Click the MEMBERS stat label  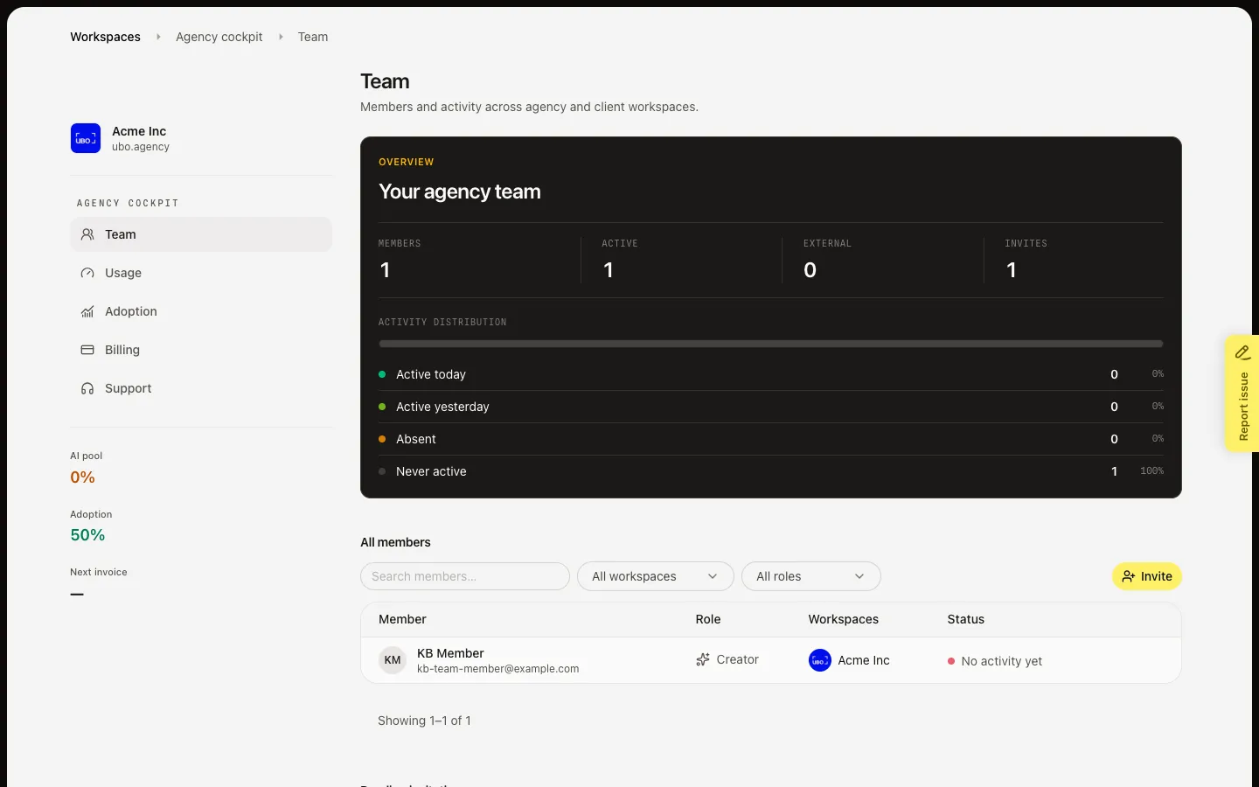pos(400,243)
